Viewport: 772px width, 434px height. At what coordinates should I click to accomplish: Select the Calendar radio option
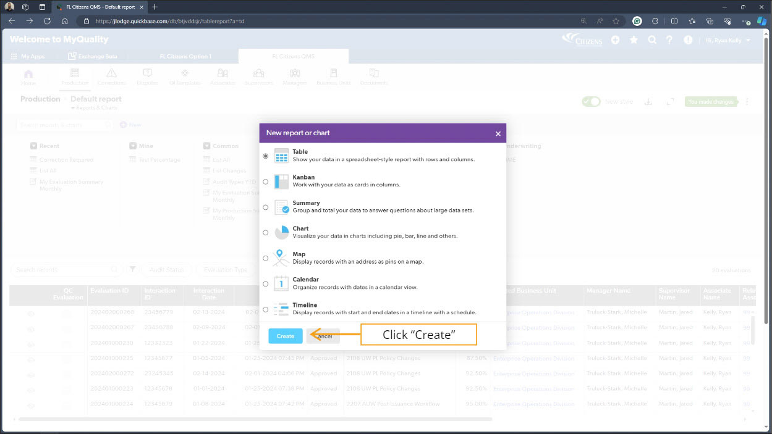(266, 284)
